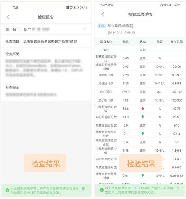Tap the 项目名称 column header

tap(106, 42)
